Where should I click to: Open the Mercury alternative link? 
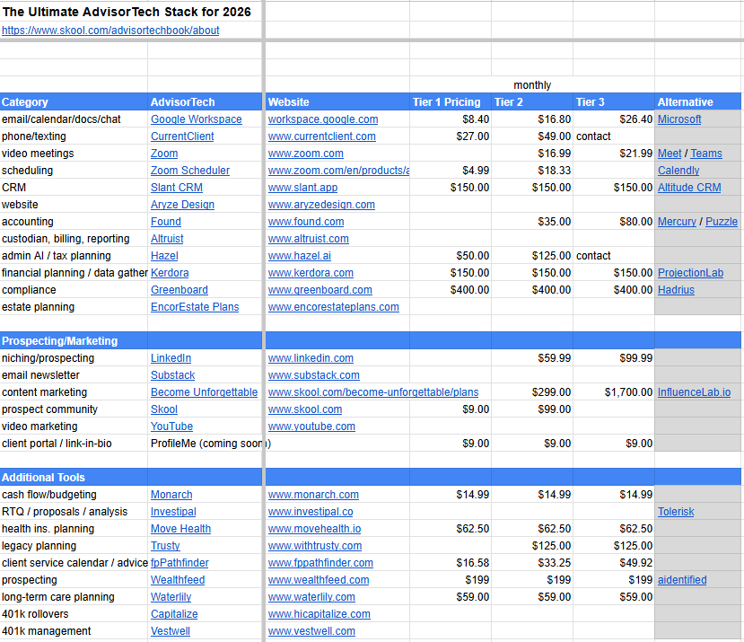click(x=677, y=222)
